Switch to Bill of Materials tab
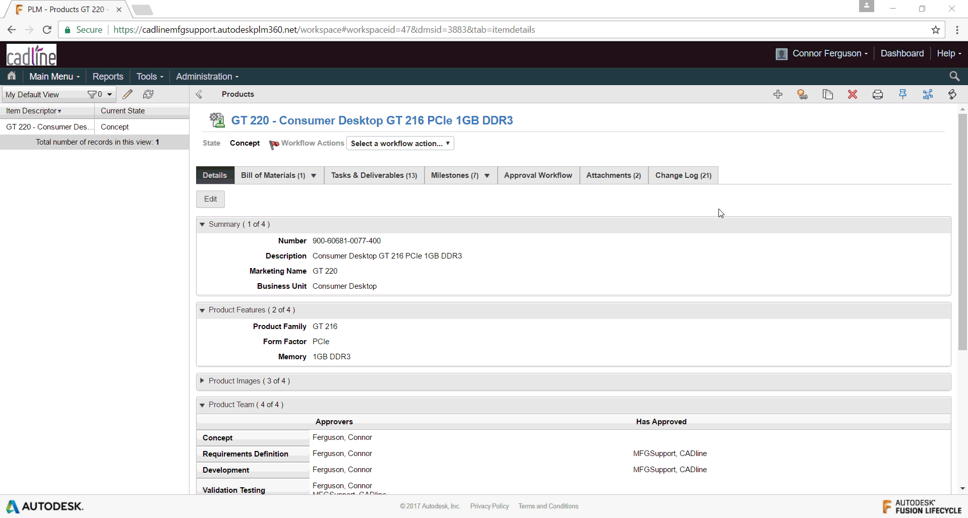968x518 pixels. pyautogui.click(x=273, y=175)
